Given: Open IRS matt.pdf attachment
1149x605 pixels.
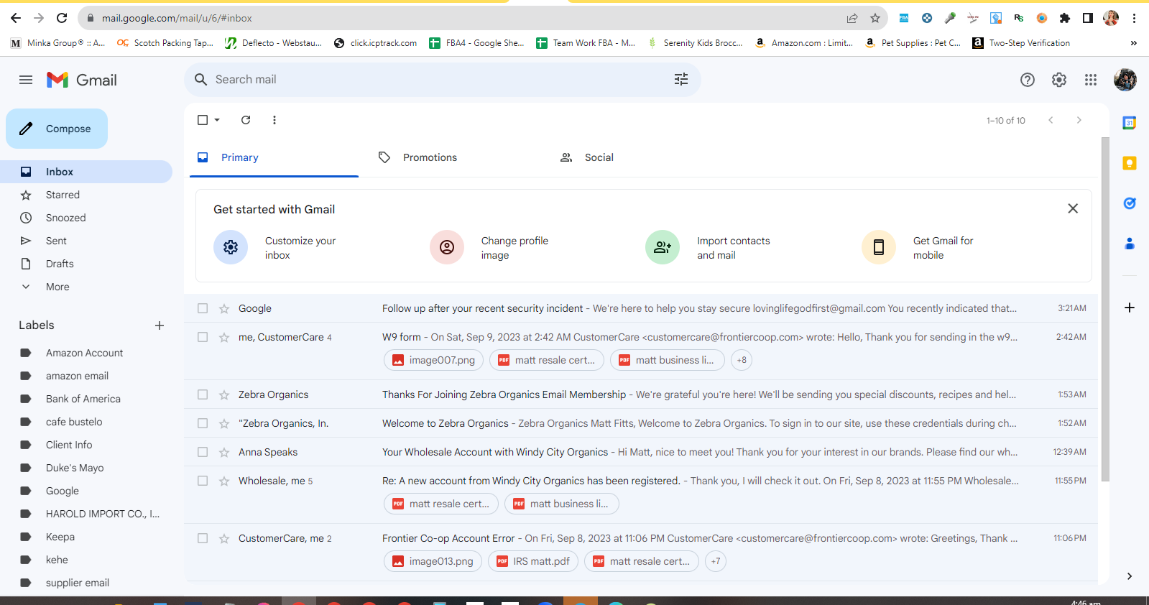Looking at the screenshot, I should [x=533, y=561].
